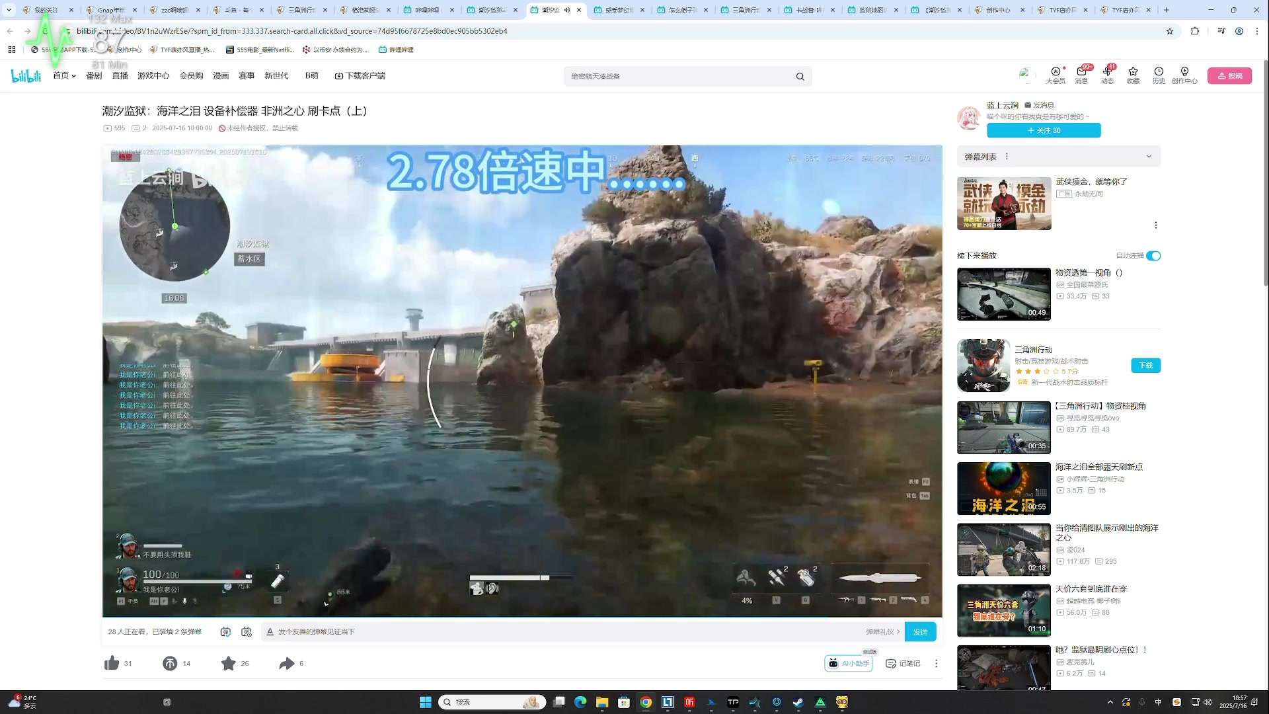
Task: Open 物资透第一视角 video thumbnail
Action: [1003, 294]
